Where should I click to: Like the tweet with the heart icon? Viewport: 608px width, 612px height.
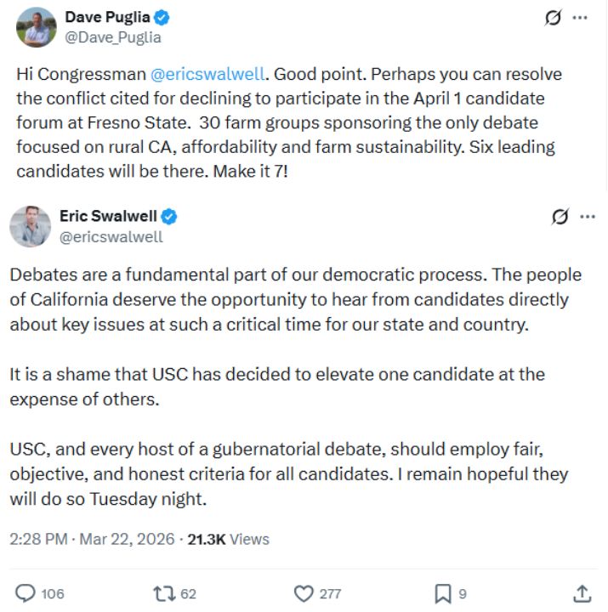pyautogui.click(x=304, y=593)
